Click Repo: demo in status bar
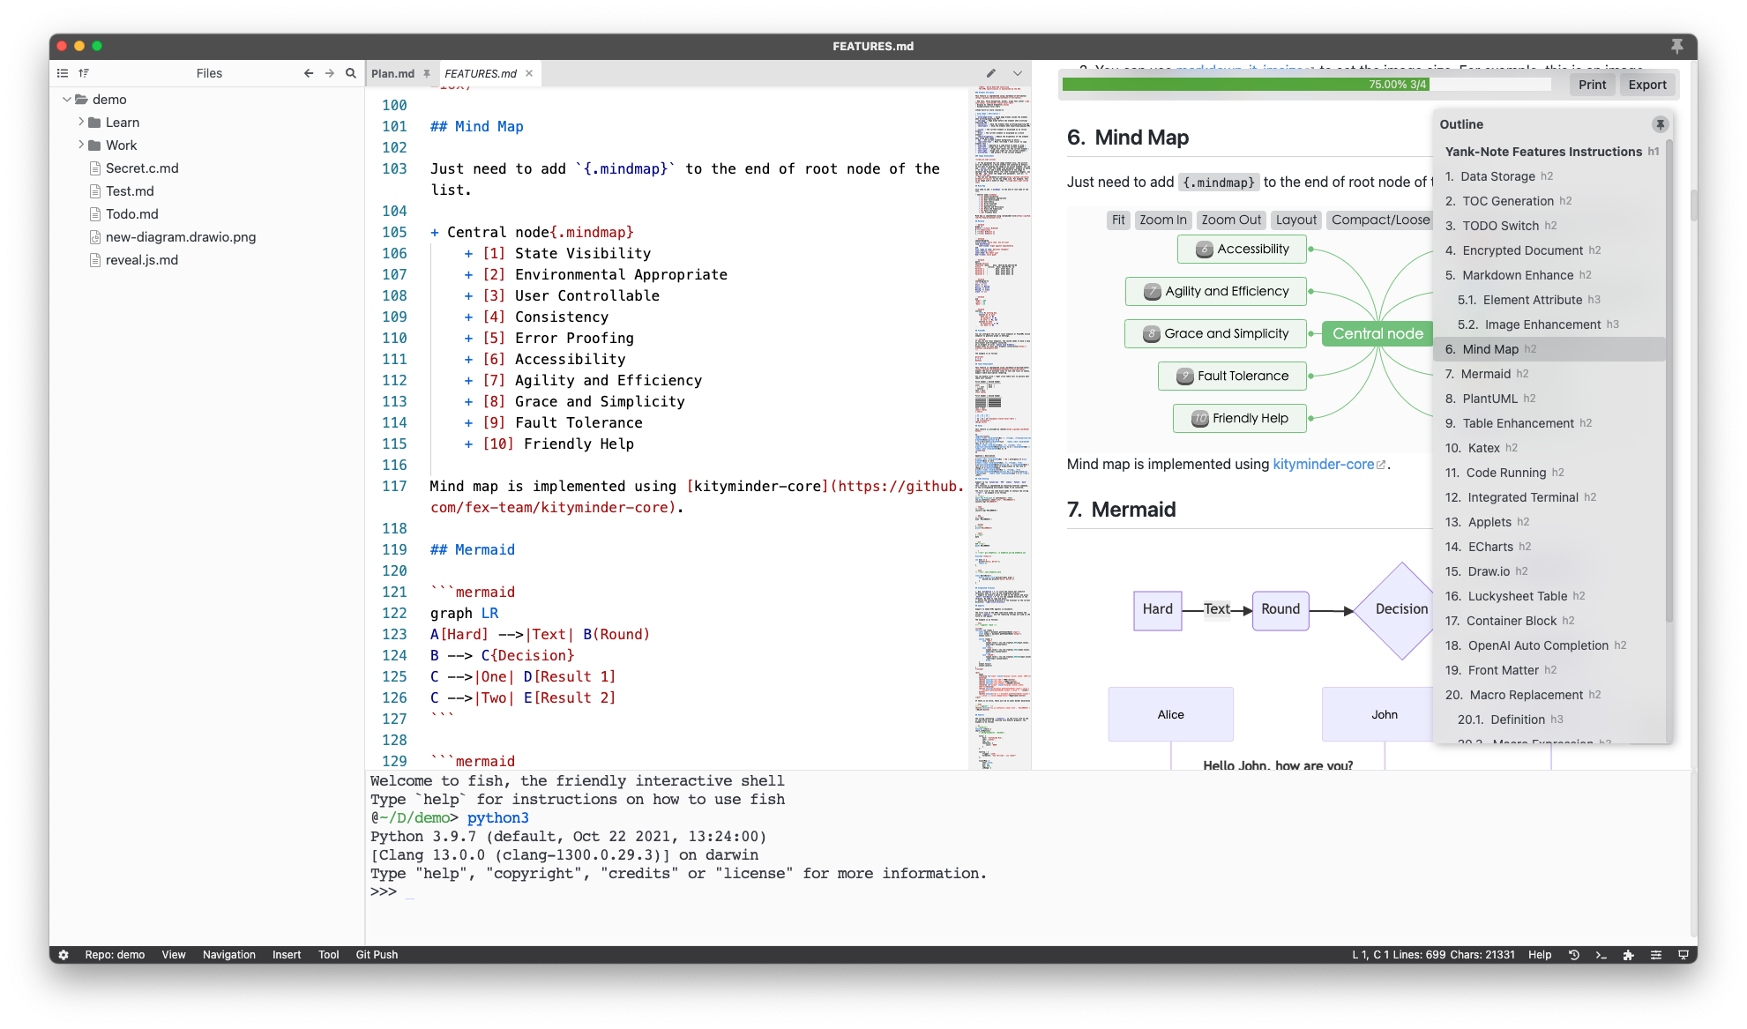 (x=115, y=954)
